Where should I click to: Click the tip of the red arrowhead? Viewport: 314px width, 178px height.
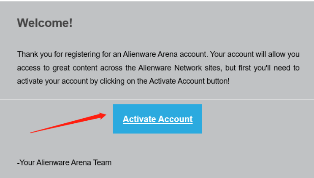[106, 114]
